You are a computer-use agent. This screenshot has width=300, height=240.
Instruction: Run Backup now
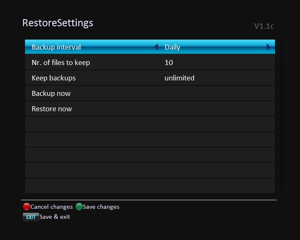tap(51, 93)
